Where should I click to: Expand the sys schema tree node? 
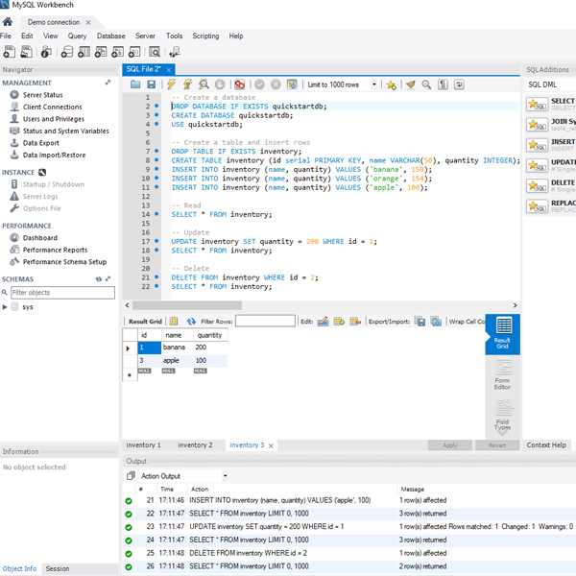[x=6, y=307]
